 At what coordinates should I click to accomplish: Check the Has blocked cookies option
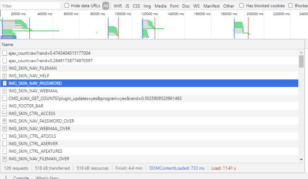click(242, 6)
